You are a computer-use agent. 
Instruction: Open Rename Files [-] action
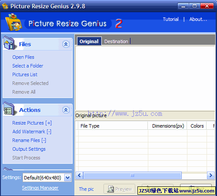(x=29, y=140)
